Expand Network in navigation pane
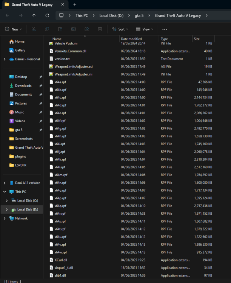The height and width of the screenshot is (283, 231). (5, 218)
